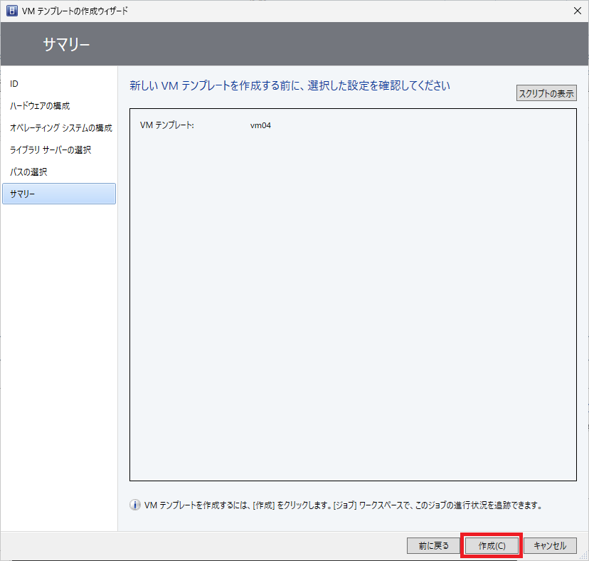Click the 作成(C) create button

pyautogui.click(x=492, y=545)
